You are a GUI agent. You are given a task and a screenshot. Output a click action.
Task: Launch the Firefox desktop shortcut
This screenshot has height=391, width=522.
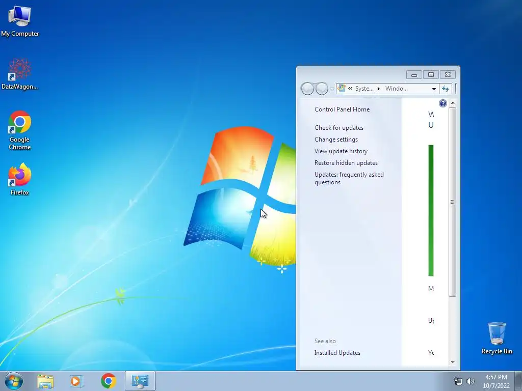[x=20, y=179]
